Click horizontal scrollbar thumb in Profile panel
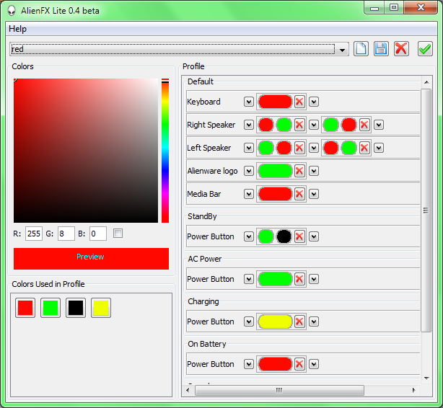This screenshot has width=443, height=408. [279, 390]
